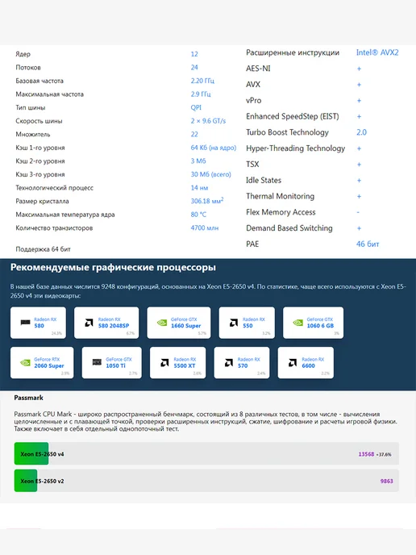Screen dimensions: 416x555
Task: Click the plus sign for Hyper-Threading Technology
Action: [359, 148]
